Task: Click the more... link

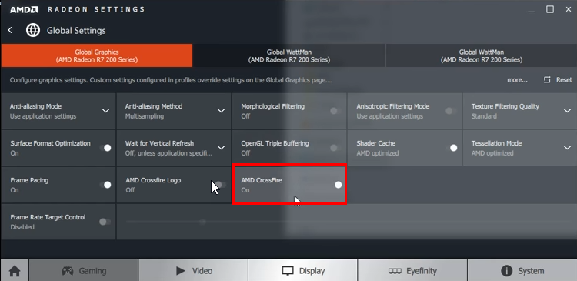Action: (x=517, y=80)
